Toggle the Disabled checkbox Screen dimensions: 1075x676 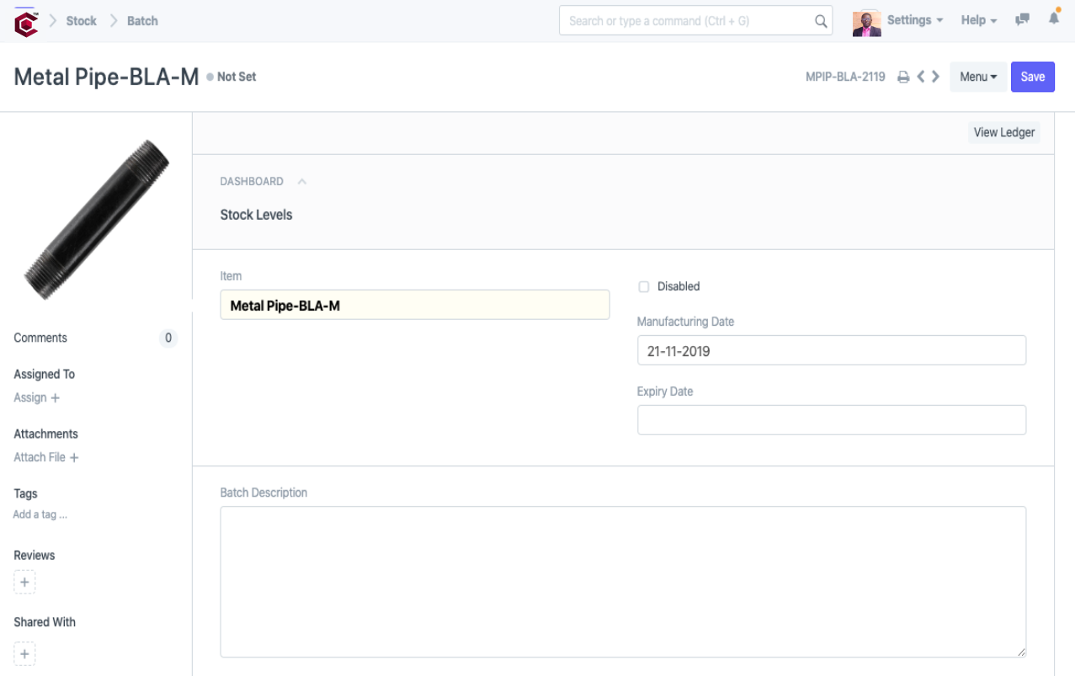pos(644,286)
